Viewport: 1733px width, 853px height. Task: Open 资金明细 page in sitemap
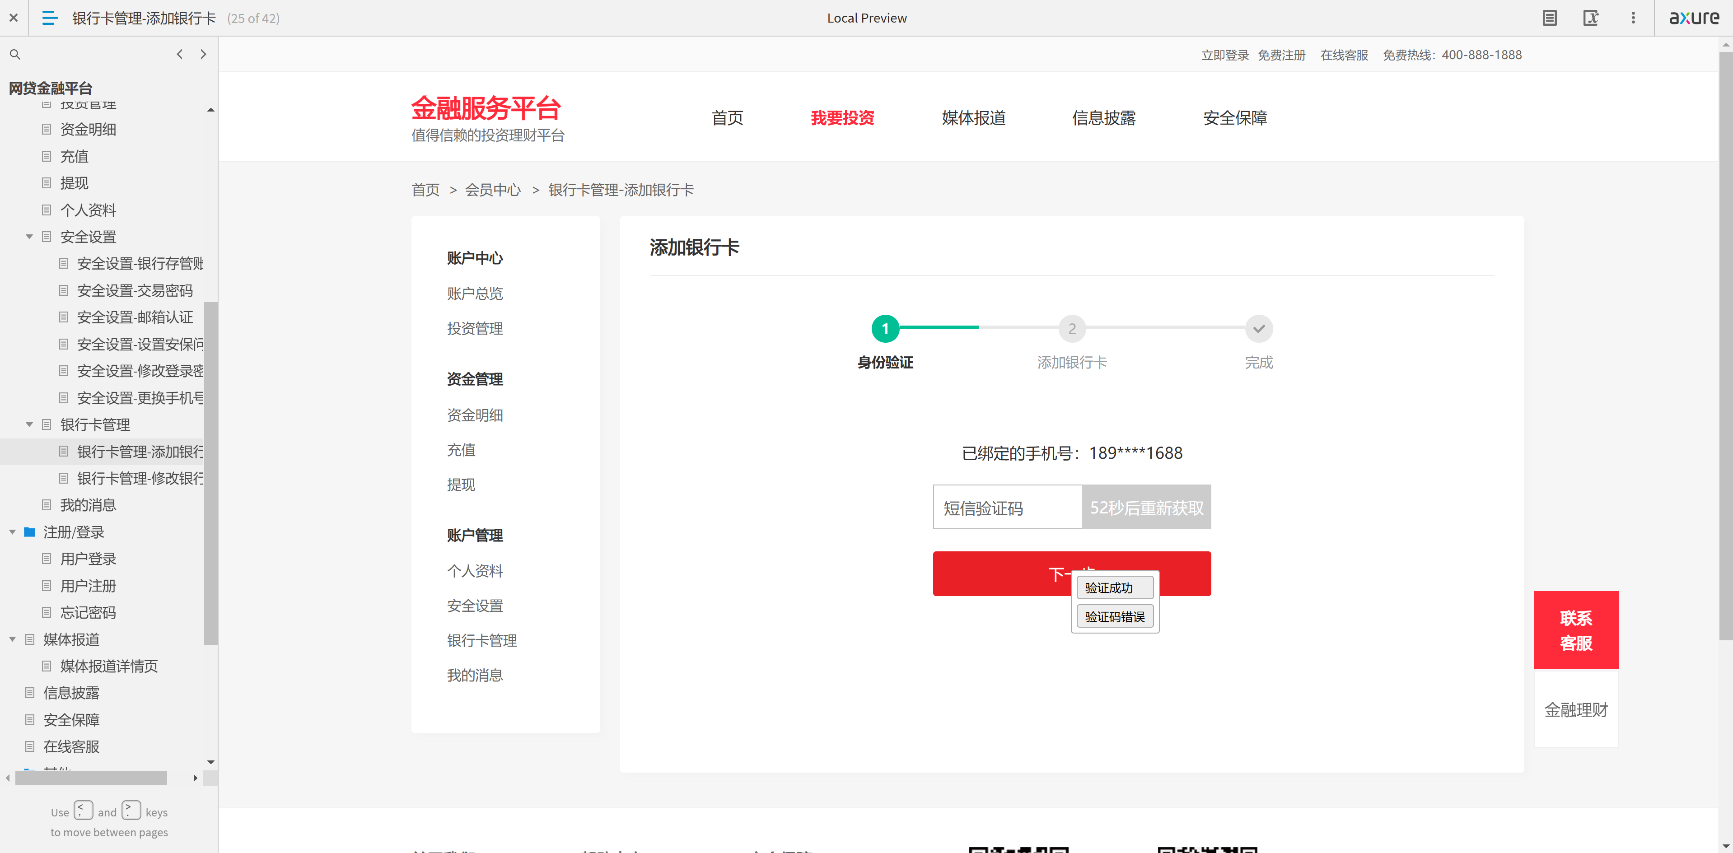pos(88,129)
